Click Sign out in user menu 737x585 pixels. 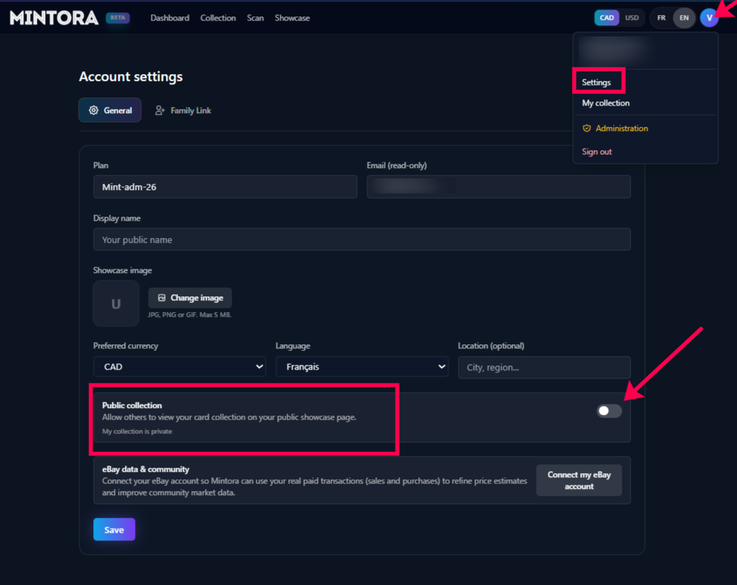pyautogui.click(x=596, y=152)
